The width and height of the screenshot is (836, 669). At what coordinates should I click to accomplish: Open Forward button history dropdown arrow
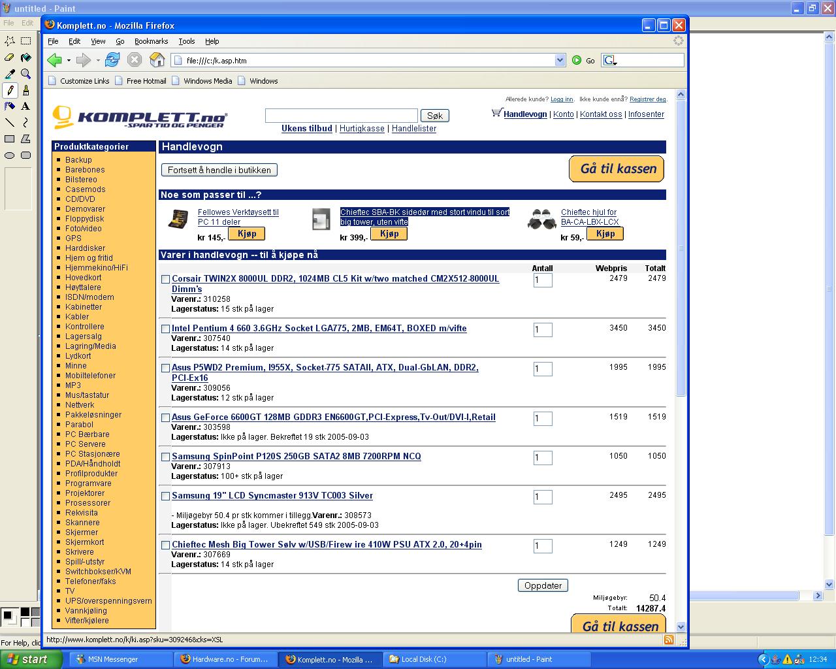[x=98, y=60]
